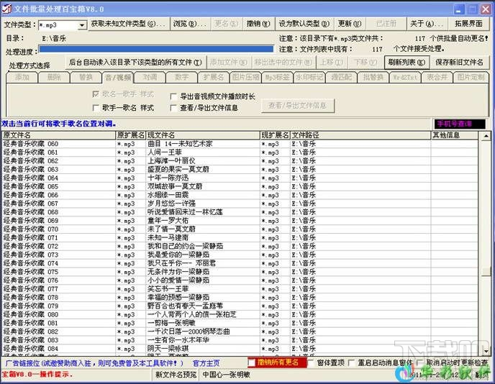Click 保存新旧文件名 button

pos(459,63)
